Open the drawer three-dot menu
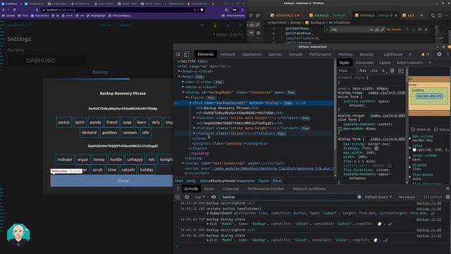451x254 pixels. [178, 188]
